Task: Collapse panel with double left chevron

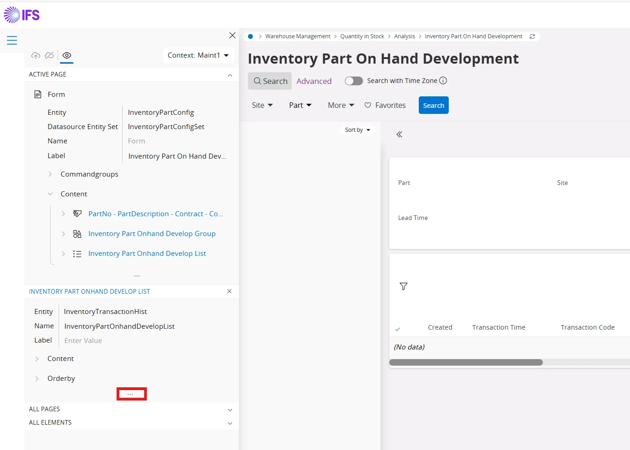Action: [x=399, y=135]
